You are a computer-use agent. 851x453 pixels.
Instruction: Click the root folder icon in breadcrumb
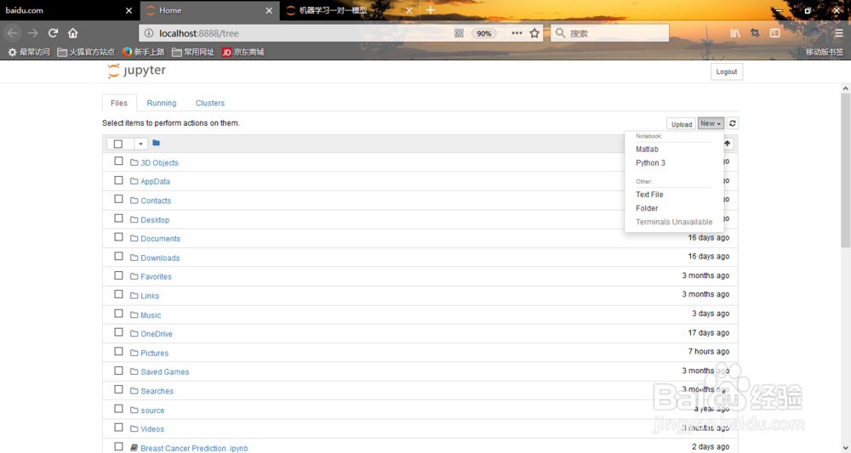157,143
